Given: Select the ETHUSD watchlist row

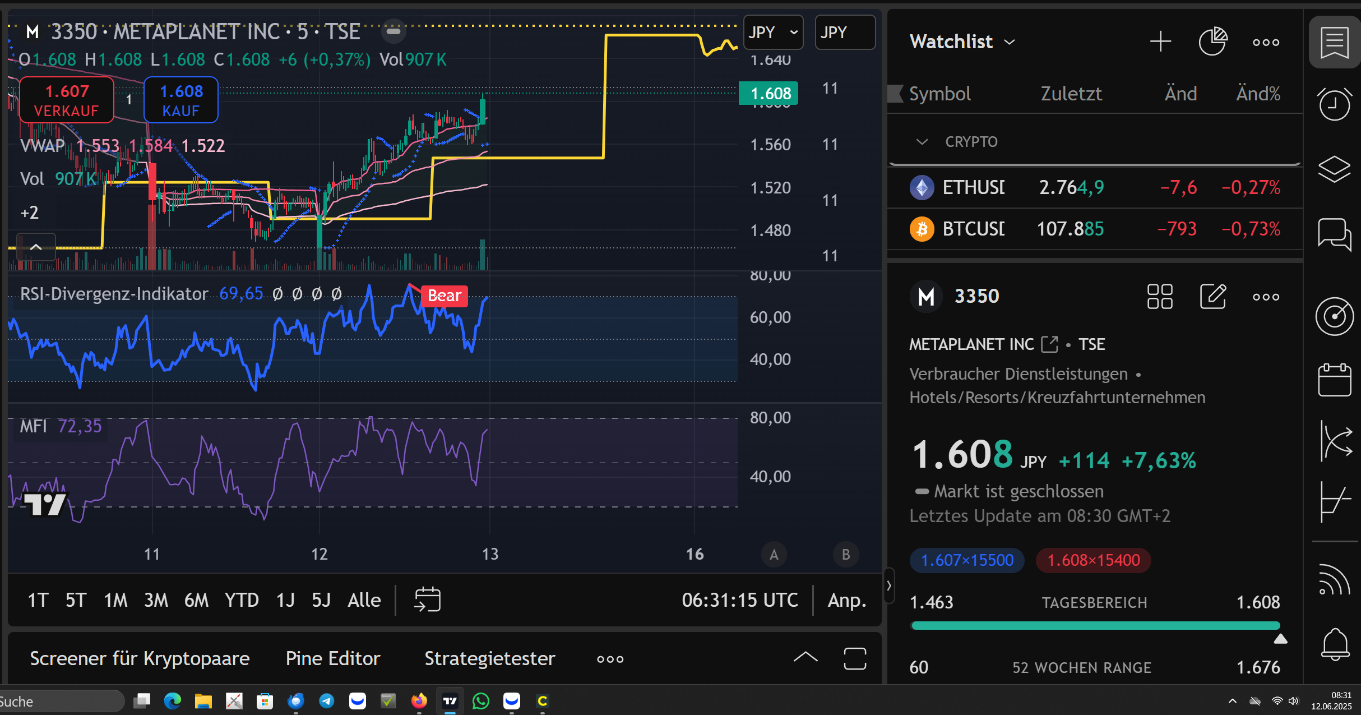Looking at the screenshot, I should pos(1094,187).
